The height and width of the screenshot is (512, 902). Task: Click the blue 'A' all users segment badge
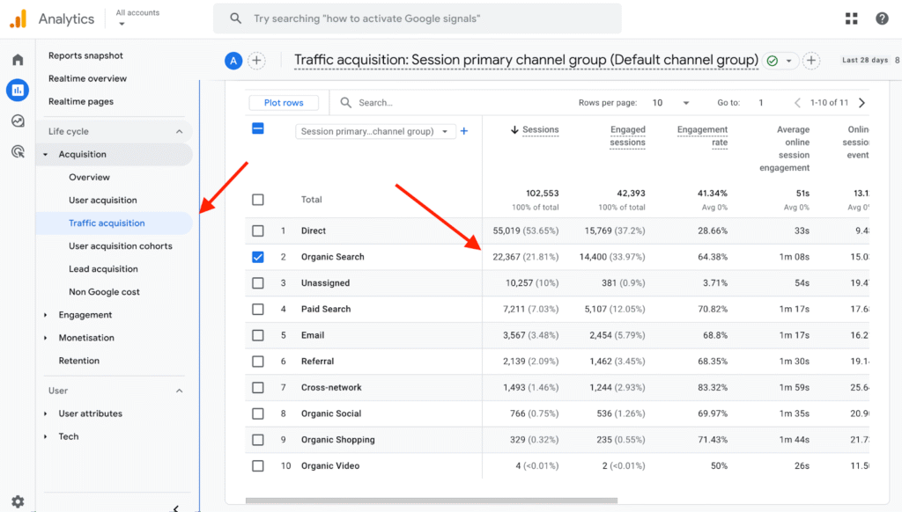[x=233, y=61]
